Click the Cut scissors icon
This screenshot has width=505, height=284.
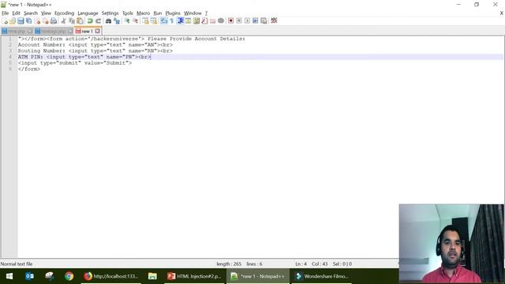pyautogui.click(x=63, y=21)
